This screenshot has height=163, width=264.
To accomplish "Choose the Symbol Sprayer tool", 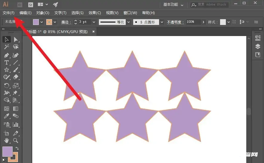I will click(7, 125).
